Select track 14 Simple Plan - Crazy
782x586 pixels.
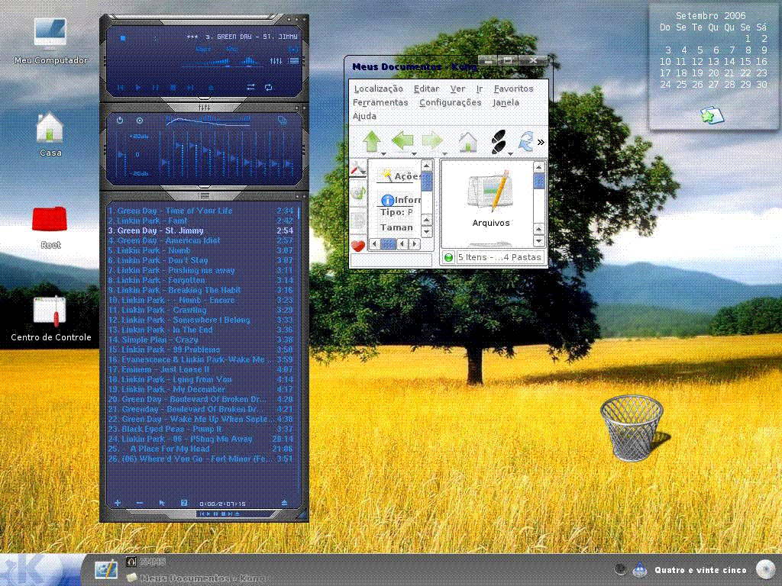[201, 340]
